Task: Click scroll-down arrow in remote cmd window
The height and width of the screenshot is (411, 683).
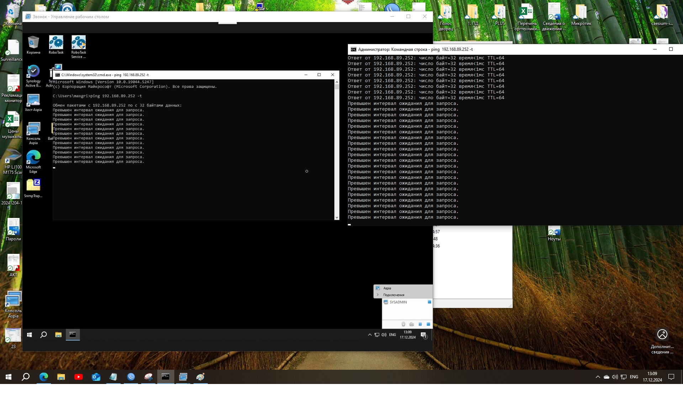Action: pyautogui.click(x=337, y=217)
